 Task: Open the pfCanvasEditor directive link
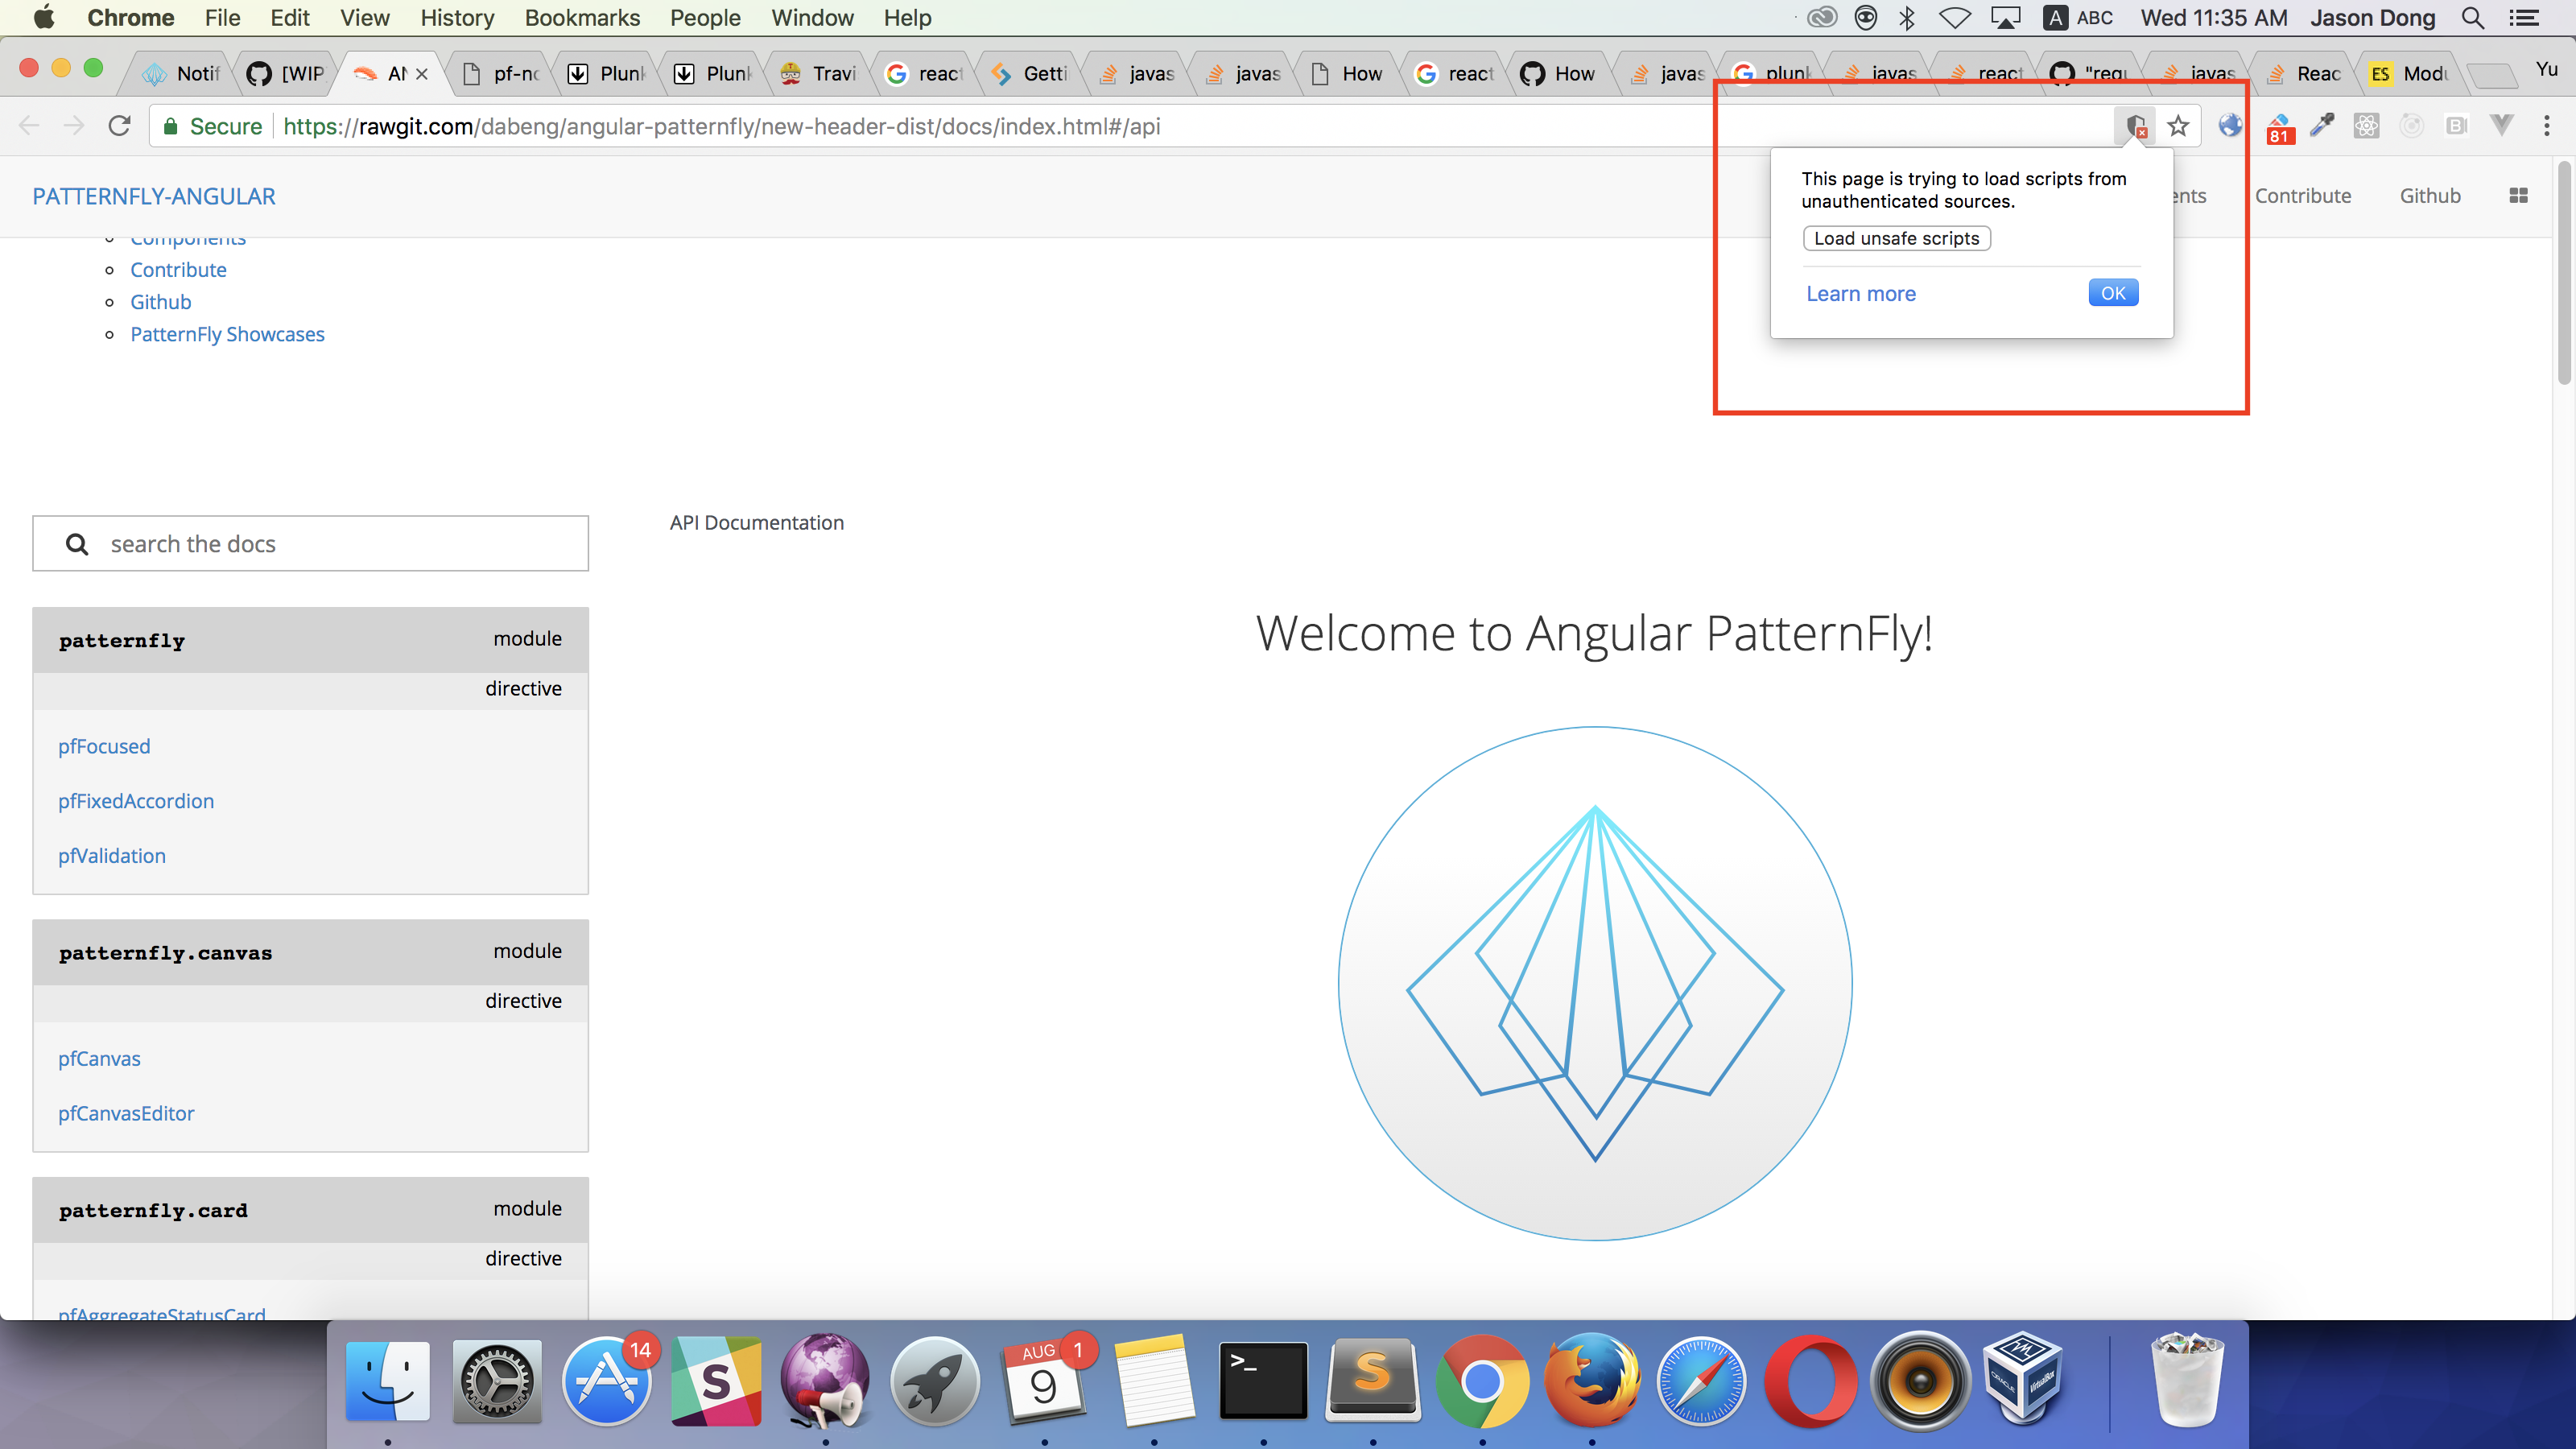(126, 1113)
